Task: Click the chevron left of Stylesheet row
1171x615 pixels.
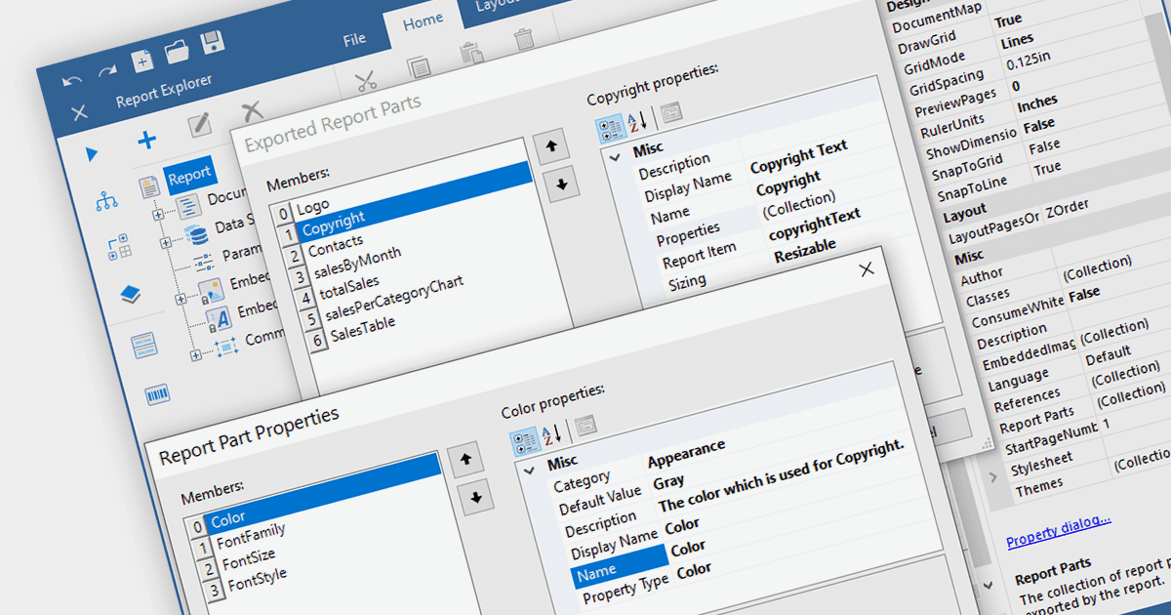Action: point(993,477)
